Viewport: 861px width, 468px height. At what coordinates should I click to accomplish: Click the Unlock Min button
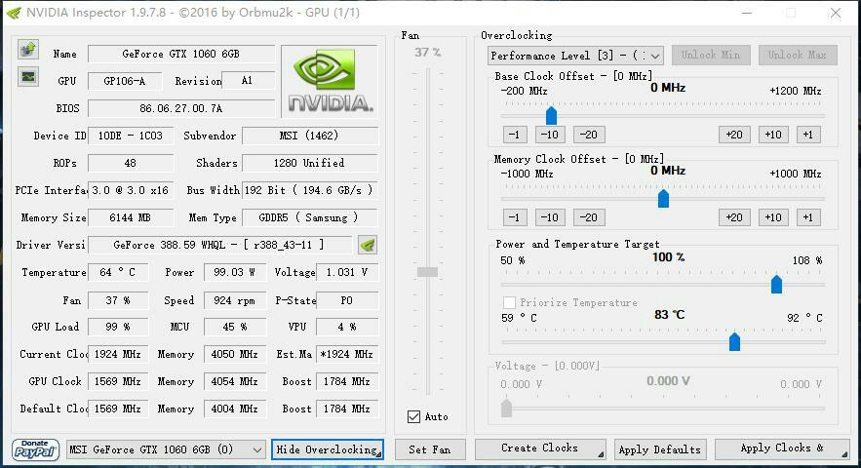[711, 55]
